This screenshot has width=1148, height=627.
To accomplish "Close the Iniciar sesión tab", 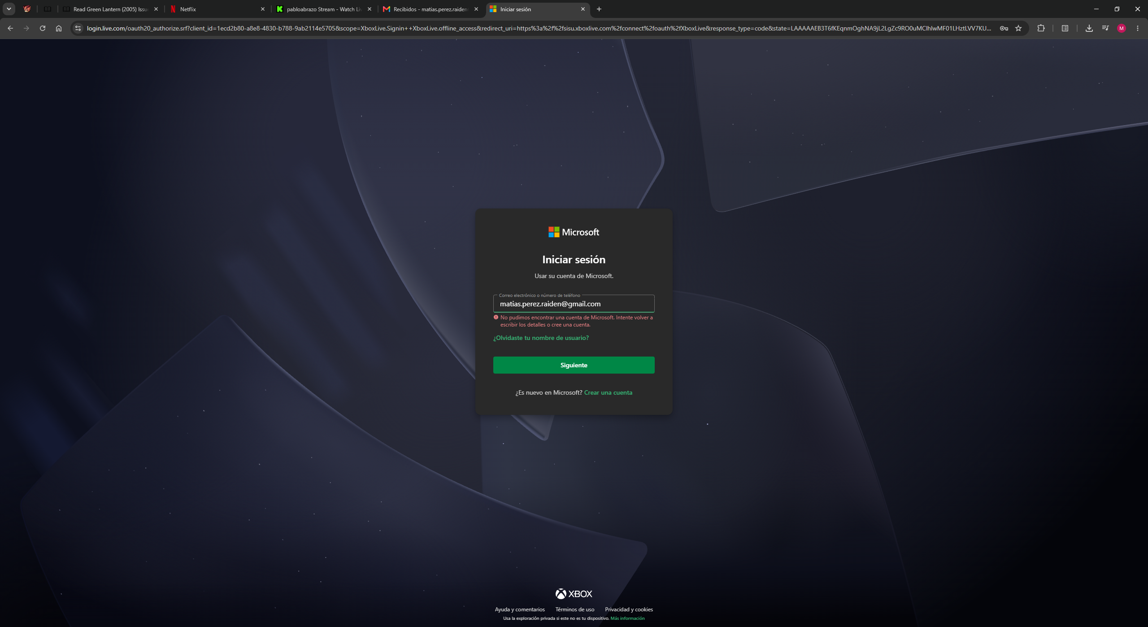I will [583, 9].
